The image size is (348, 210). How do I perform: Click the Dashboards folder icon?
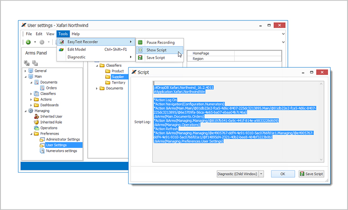point(36,105)
